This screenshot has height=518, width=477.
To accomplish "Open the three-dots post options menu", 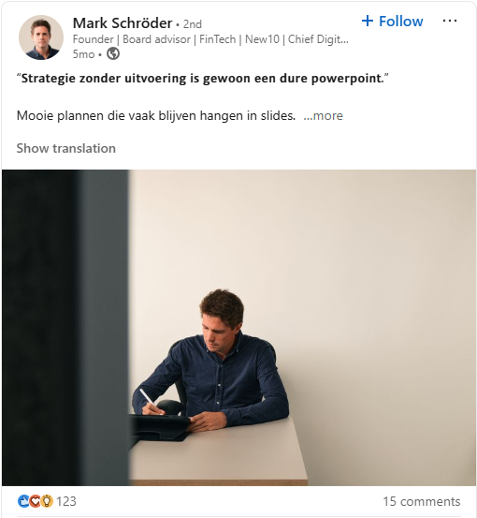I will (450, 21).
